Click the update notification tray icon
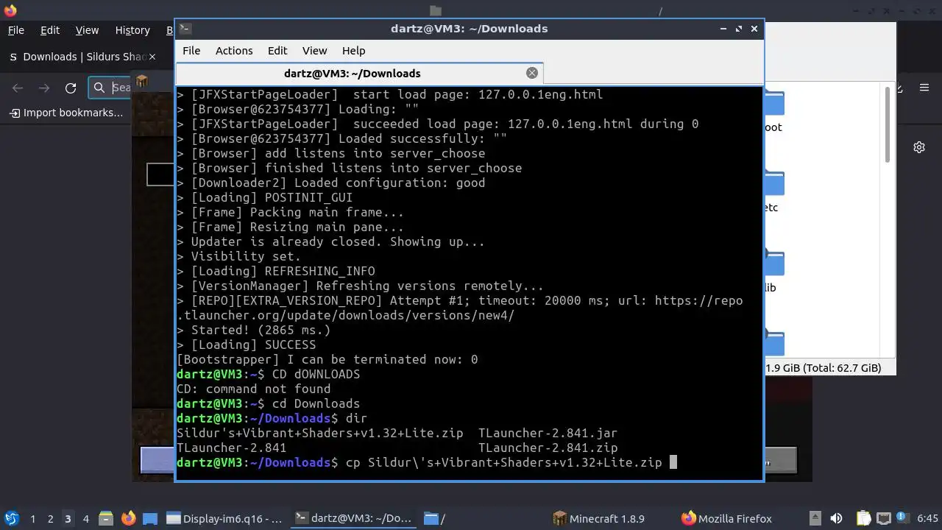The height and width of the screenshot is (530, 942). point(903,518)
